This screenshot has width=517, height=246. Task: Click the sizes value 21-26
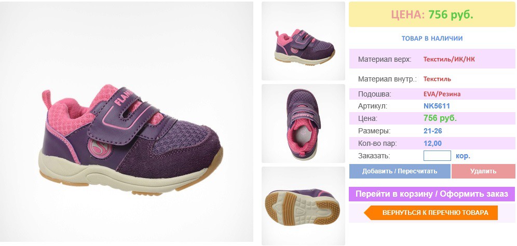point(432,131)
